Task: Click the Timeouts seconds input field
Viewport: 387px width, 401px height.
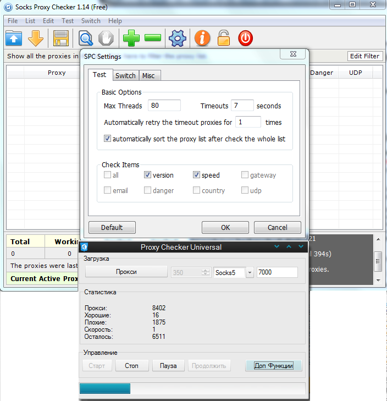Action: click(x=242, y=106)
